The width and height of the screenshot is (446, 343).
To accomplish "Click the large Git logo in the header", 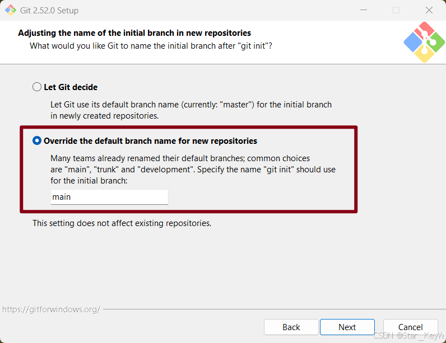I will pos(424,42).
